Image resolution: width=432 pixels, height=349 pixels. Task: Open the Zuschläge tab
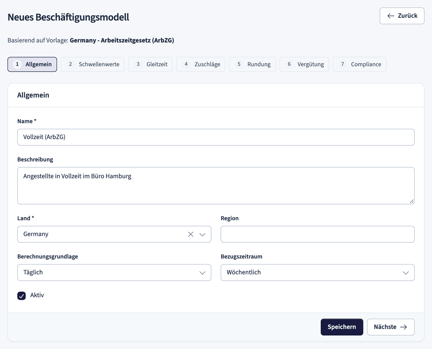tap(201, 64)
